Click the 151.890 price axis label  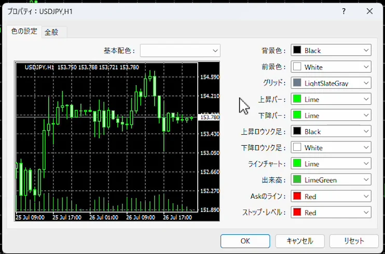click(210, 210)
